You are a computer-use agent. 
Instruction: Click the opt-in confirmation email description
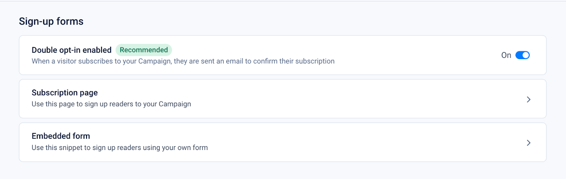[x=183, y=61]
